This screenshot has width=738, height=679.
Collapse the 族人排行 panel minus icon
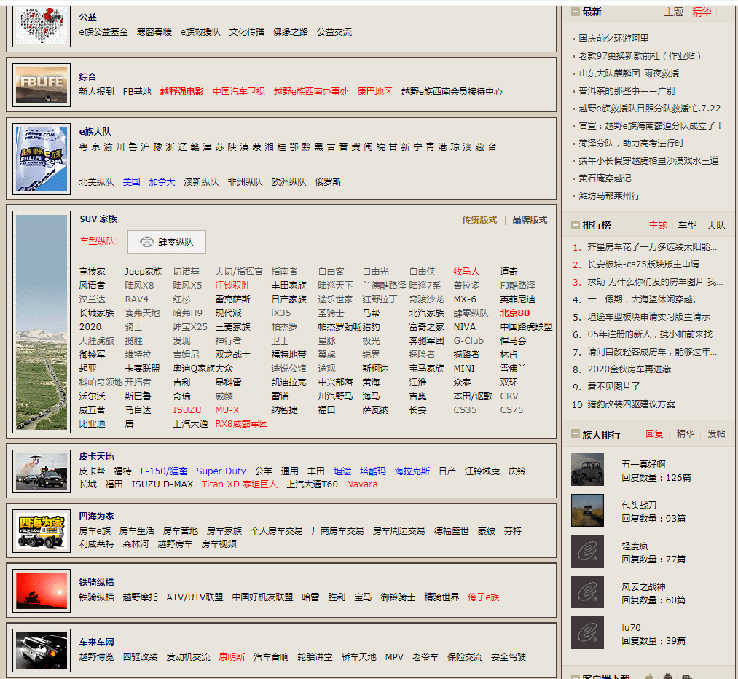(x=575, y=434)
